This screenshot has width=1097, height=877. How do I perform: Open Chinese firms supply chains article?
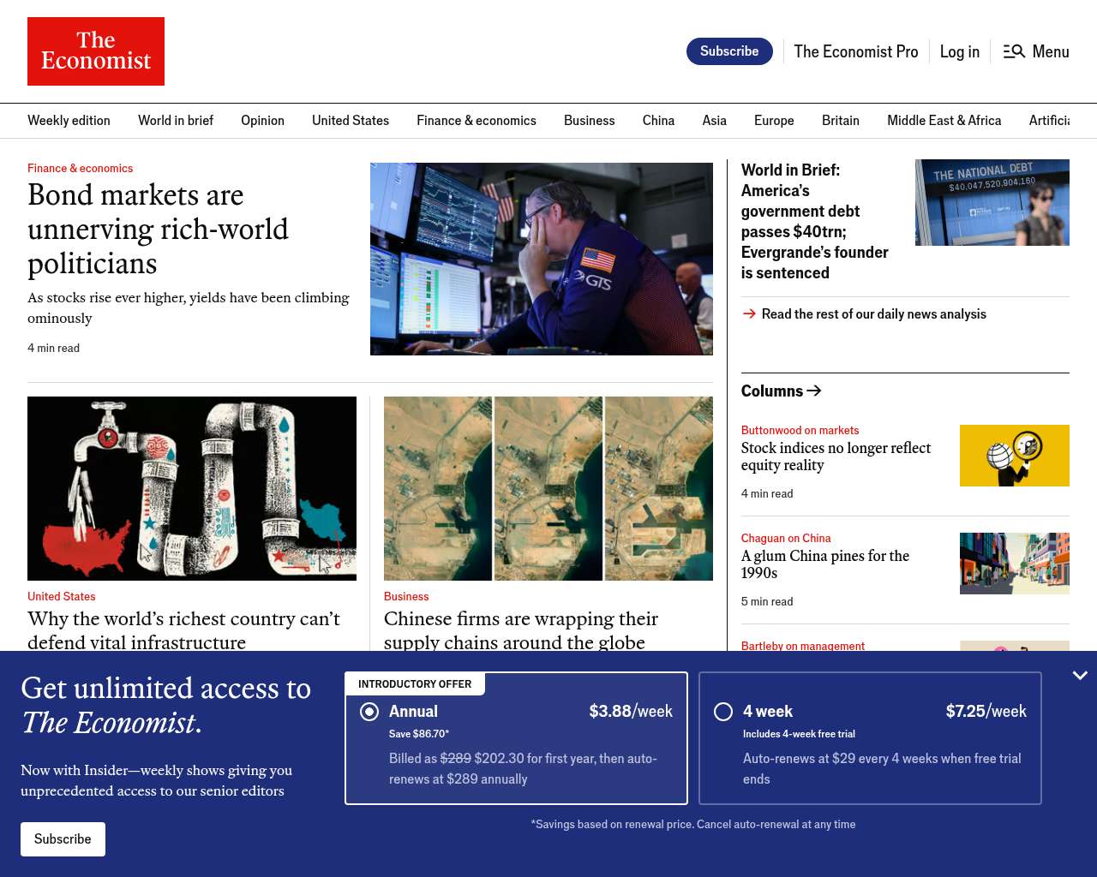point(521,630)
